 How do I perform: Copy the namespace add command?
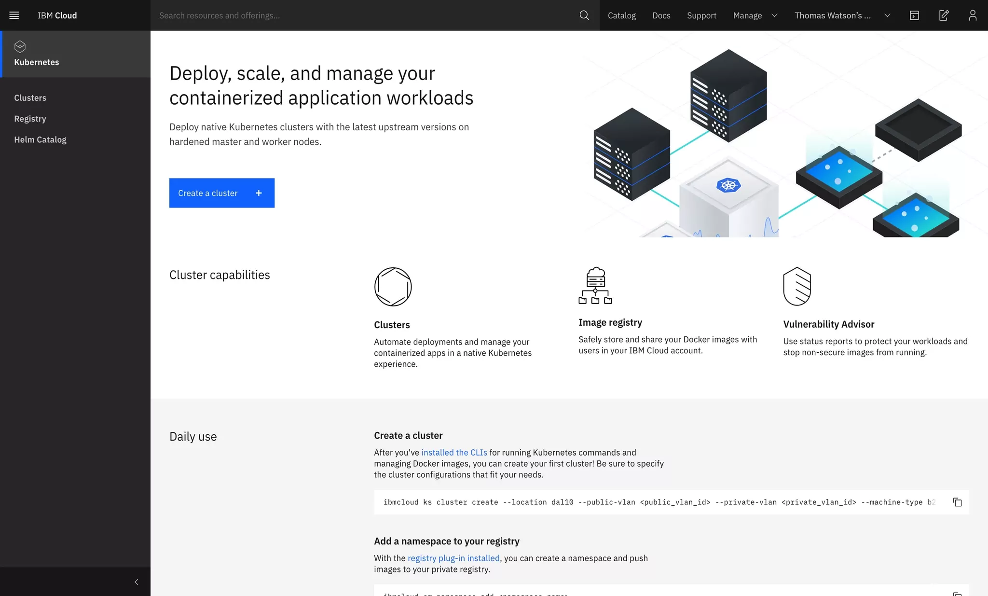pyautogui.click(x=958, y=594)
